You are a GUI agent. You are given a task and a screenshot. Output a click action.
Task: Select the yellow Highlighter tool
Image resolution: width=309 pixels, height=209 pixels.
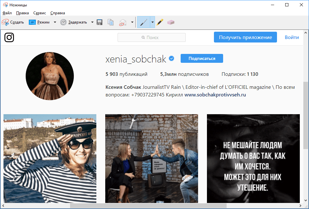(x=160, y=22)
